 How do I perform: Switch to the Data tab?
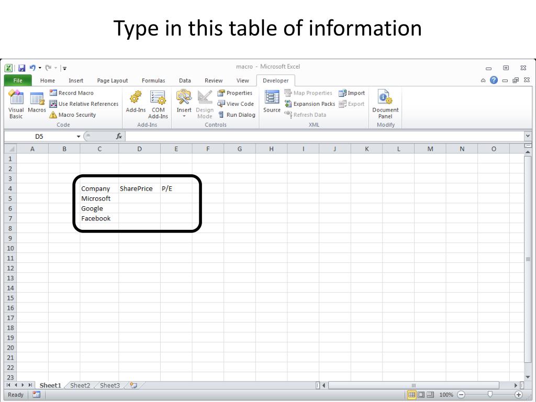[x=185, y=81]
